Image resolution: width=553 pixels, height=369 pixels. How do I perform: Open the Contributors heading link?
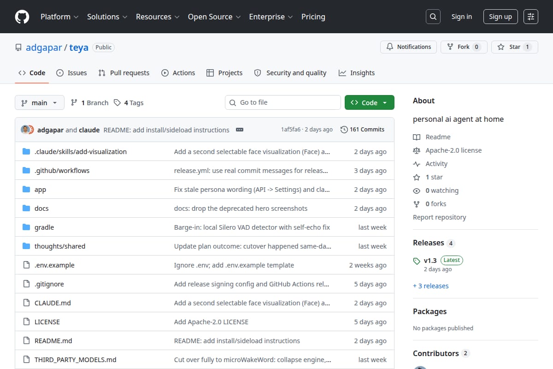[x=441, y=353]
